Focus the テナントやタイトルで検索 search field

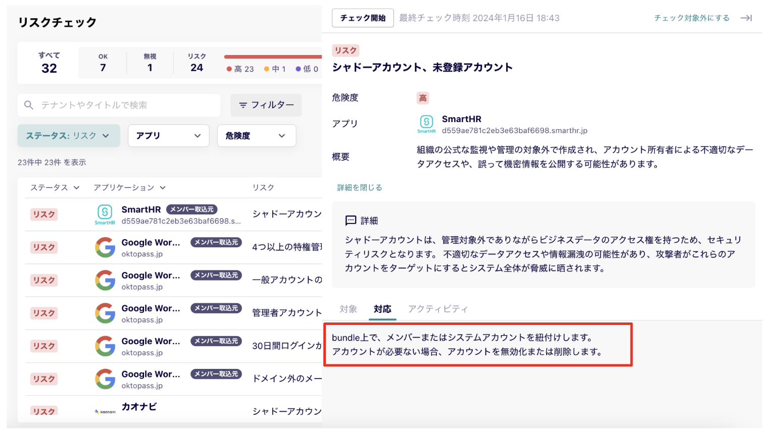click(119, 105)
